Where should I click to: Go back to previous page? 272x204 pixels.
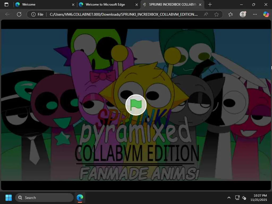coord(7,14)
